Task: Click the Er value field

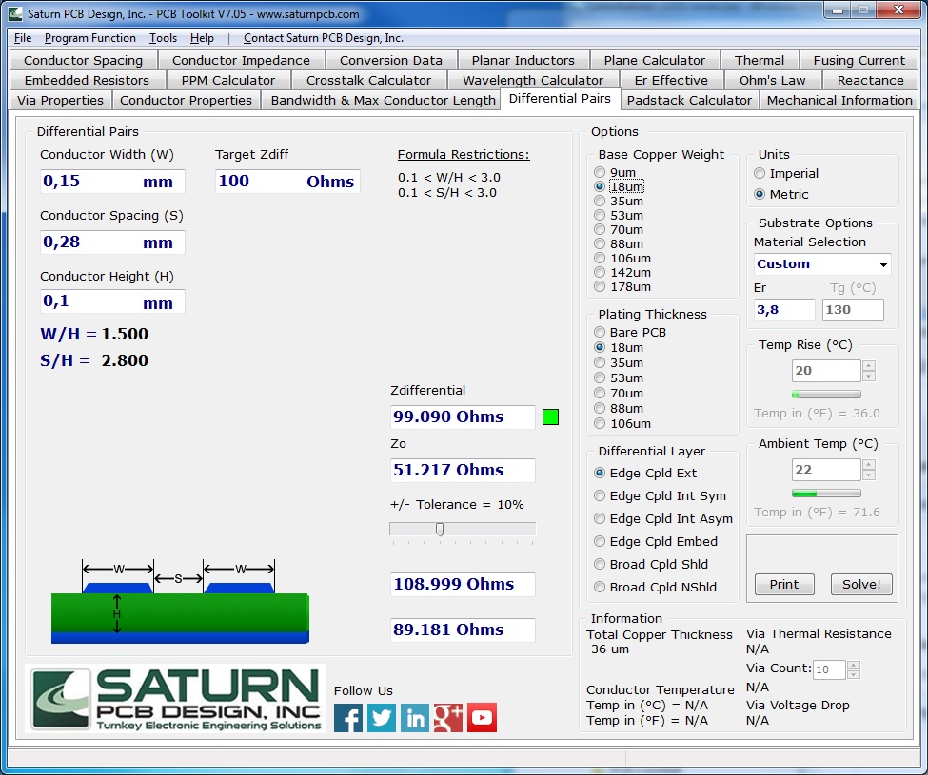Action: (x=784, y=310)
